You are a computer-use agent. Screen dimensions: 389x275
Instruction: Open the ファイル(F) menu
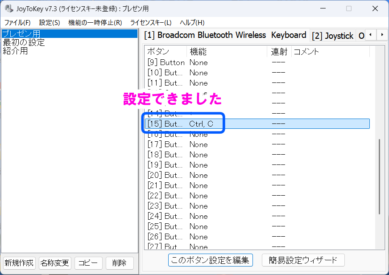[x=17, y=23]
